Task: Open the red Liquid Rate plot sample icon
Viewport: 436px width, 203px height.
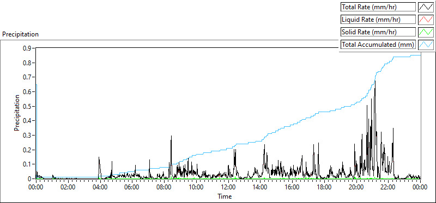Action: click(x=426, y=20)
